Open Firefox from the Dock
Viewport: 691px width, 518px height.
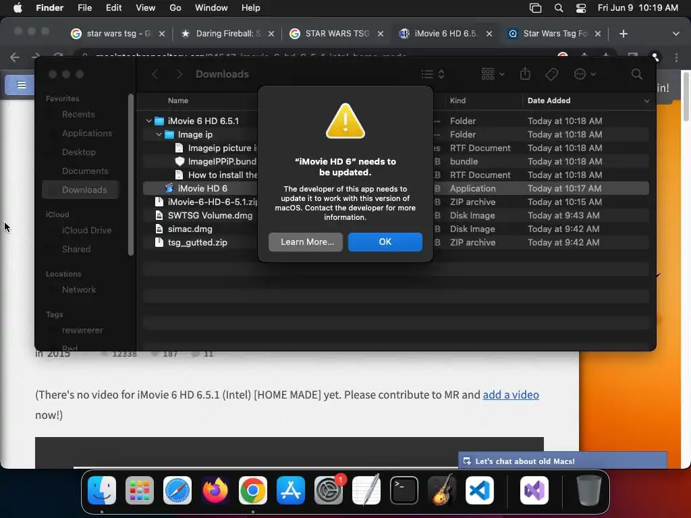click(x=215, y=490)
